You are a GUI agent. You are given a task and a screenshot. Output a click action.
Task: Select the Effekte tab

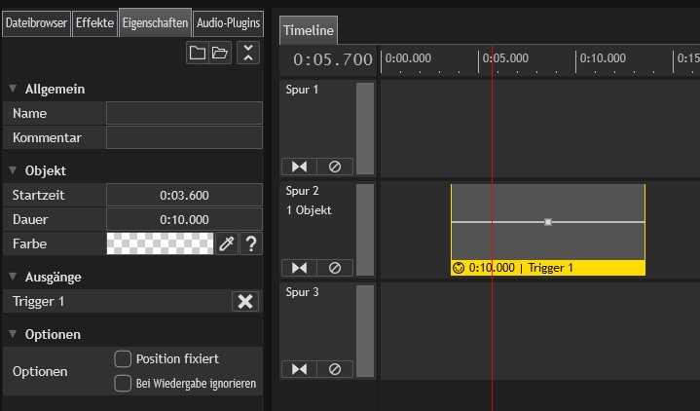point(95,22)
